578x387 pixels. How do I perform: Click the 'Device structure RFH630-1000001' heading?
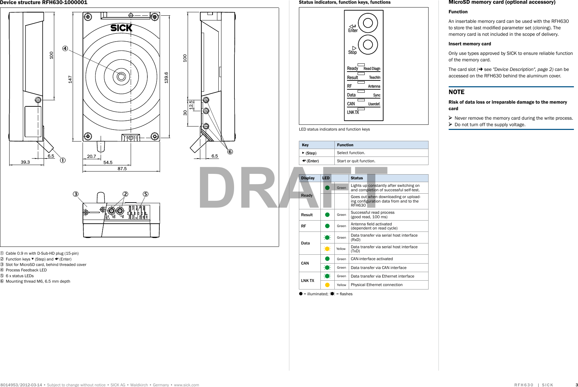pos(44,2)
